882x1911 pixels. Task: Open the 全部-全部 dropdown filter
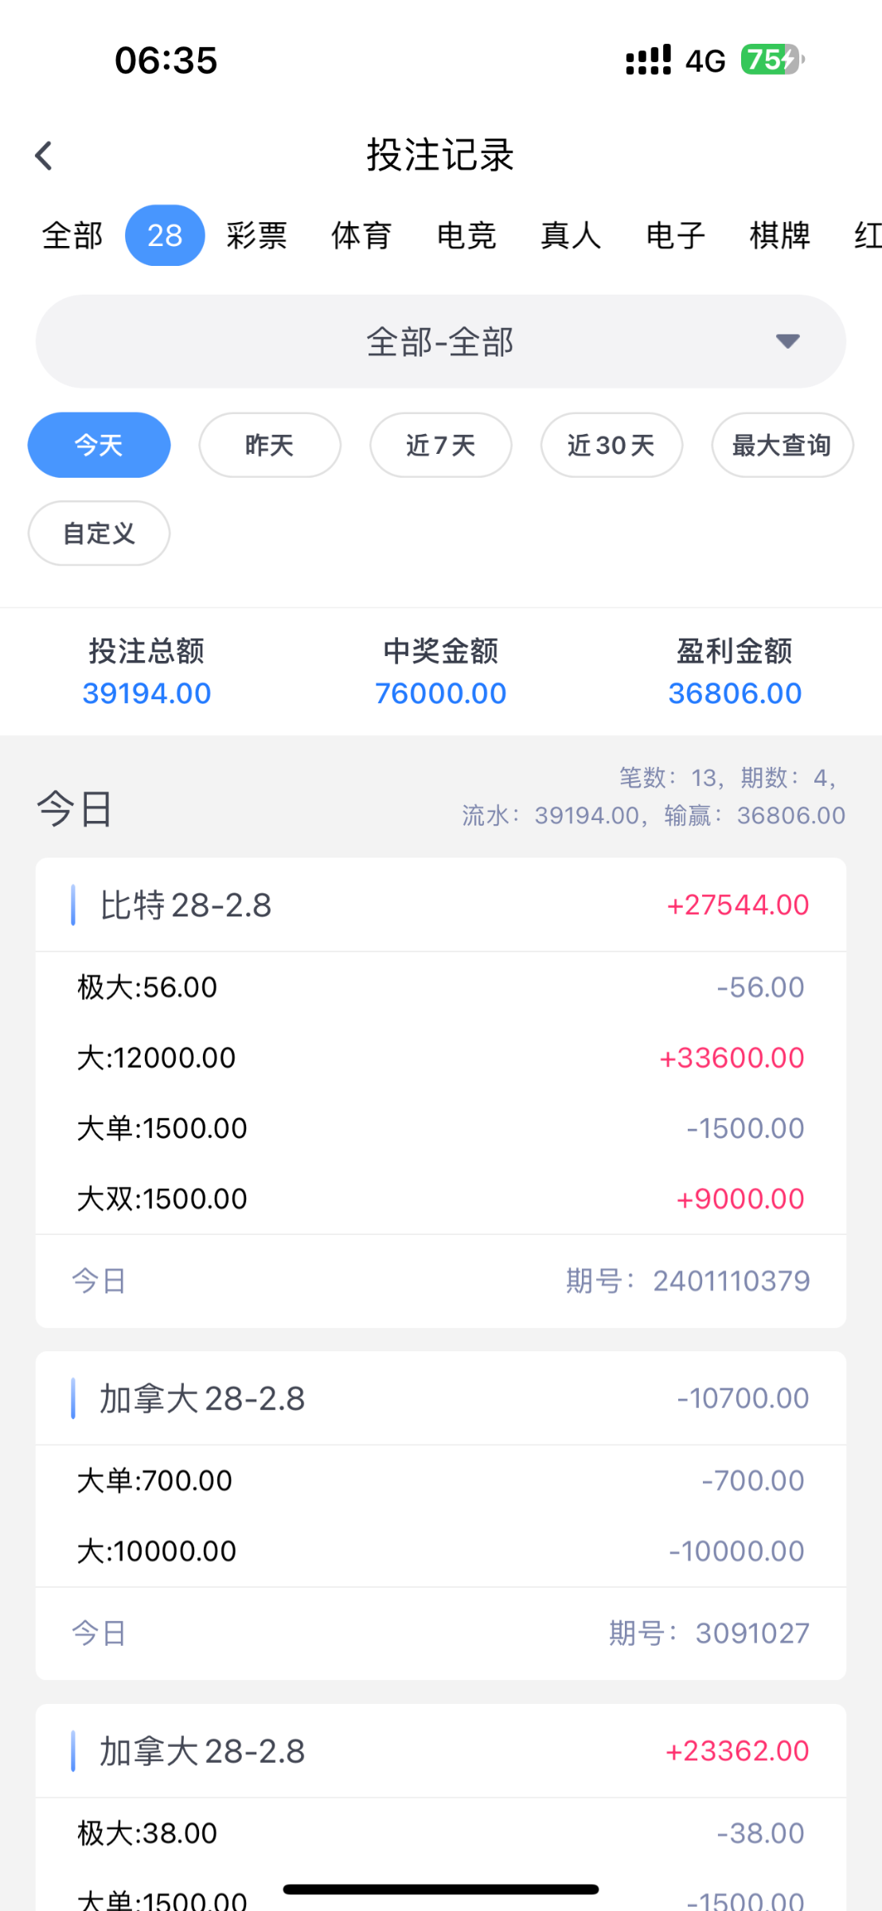coord(440,342)
